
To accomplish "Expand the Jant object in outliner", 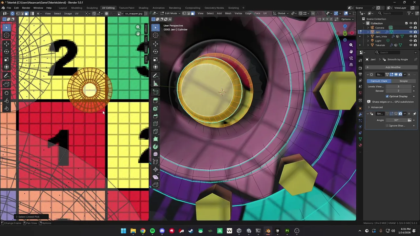I will 368,32.
